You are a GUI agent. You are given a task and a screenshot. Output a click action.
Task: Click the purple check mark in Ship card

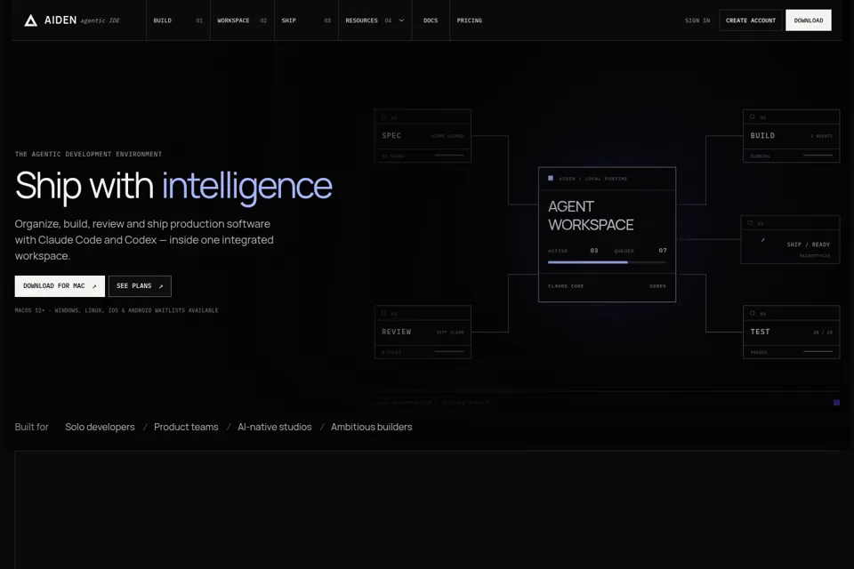point(762,239)
